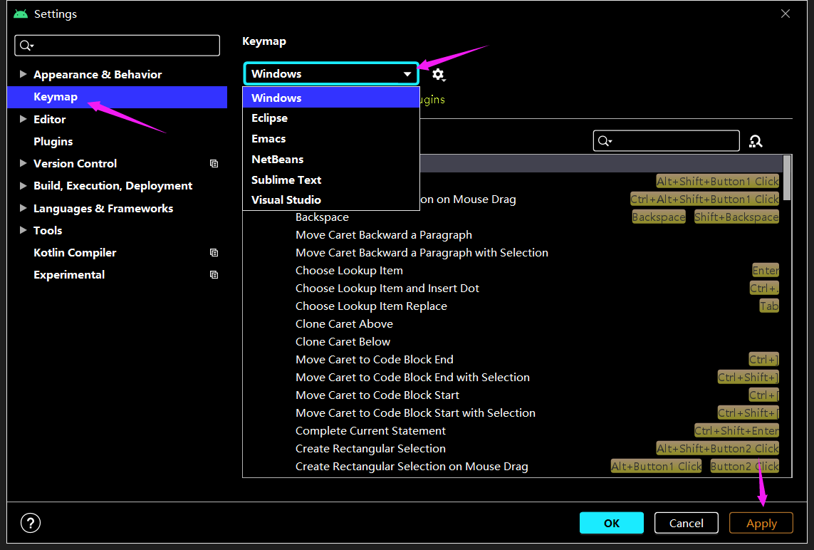Screen dimensions: 814x550
Task: Click search icon in settings search box
Action: [x=26, y=46]
